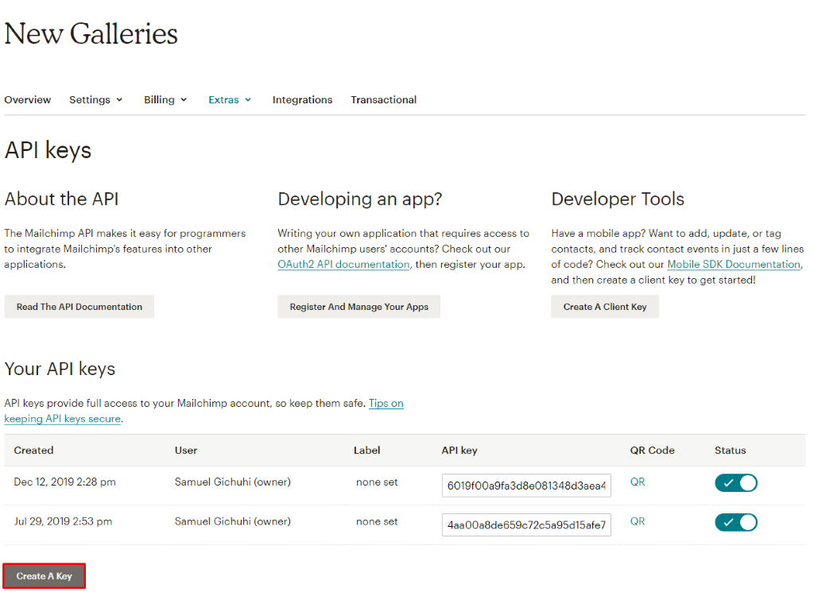This screenshot has width=814, height=596.
Task: Click the QR Code column header
Action: pyautogui.click(x=652, y=451)
